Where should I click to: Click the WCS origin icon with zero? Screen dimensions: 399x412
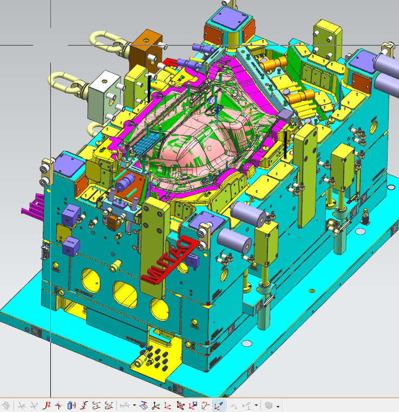tap(156, 405)
